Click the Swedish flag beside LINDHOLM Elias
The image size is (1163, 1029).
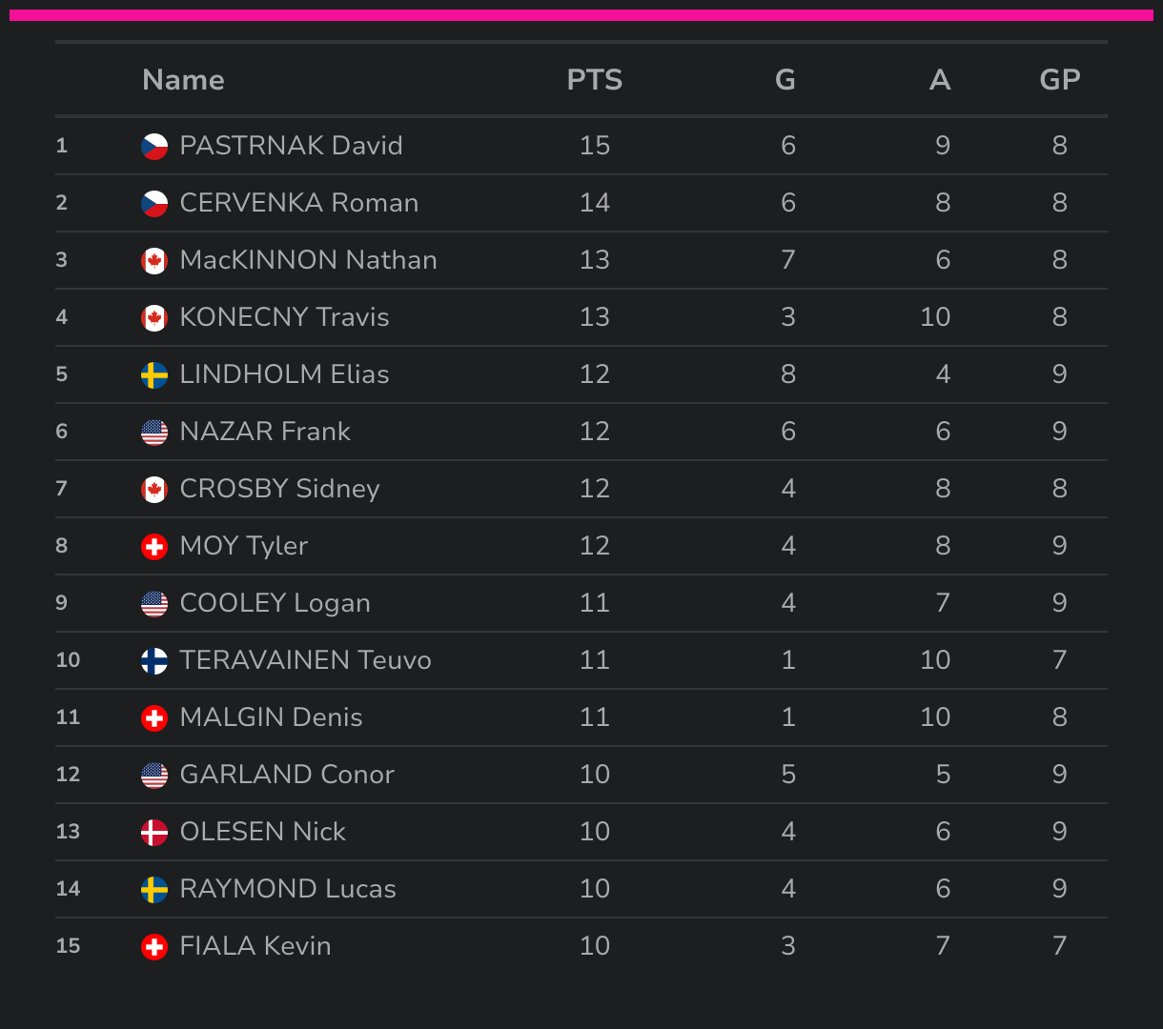click(x=154, y=374)
